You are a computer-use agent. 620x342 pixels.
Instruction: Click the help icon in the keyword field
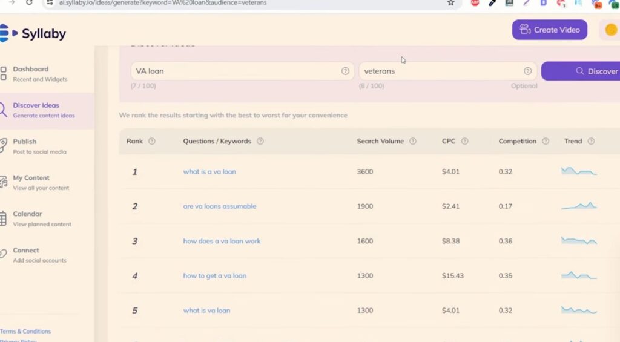pyautogui.click(x=345, y=71)
